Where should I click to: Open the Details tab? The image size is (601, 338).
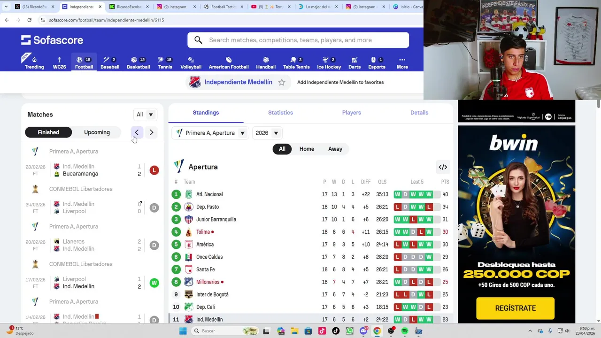419,113
